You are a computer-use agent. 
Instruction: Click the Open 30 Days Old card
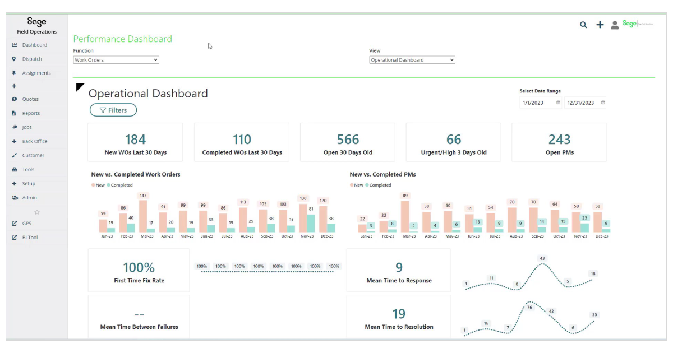tap(348, 142)
